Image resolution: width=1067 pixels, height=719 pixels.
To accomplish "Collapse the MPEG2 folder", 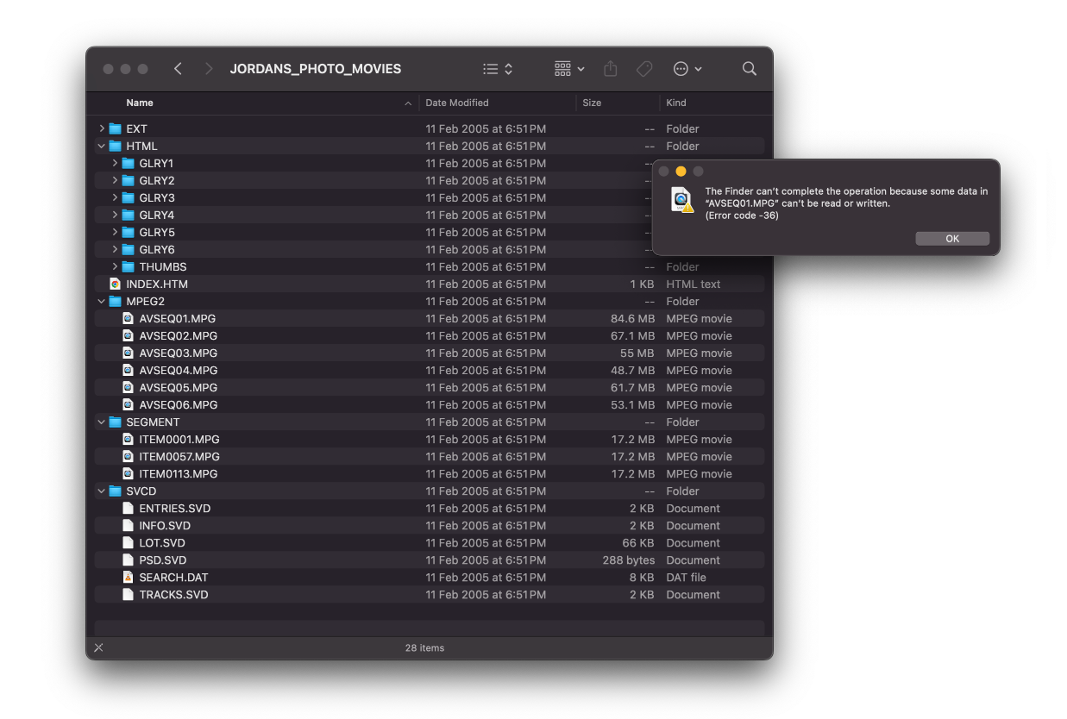I will (x=101, y=301).
